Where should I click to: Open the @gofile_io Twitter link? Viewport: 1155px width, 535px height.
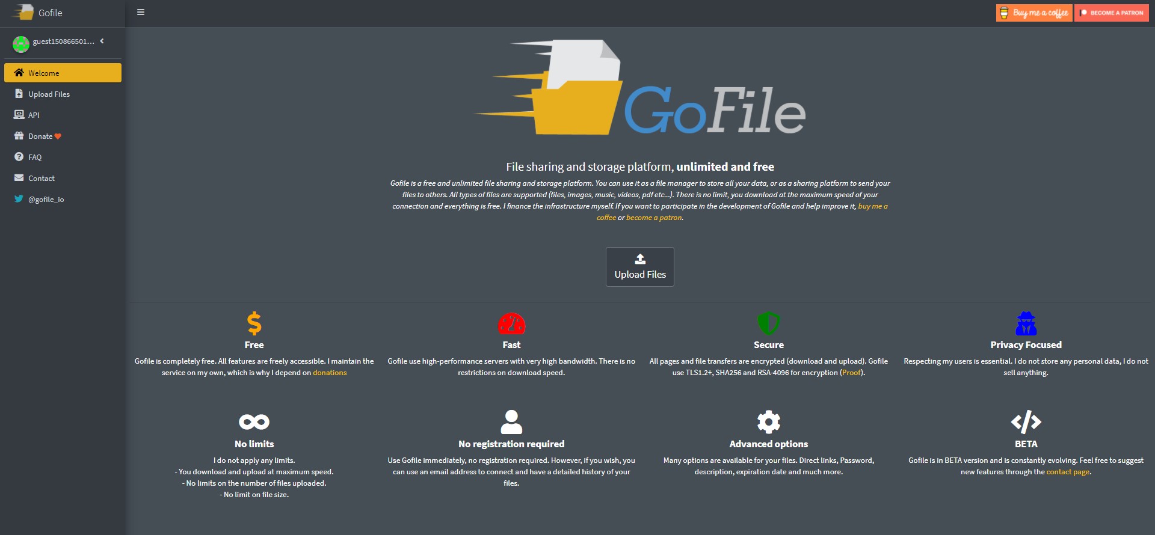click(x=63, y=199)
